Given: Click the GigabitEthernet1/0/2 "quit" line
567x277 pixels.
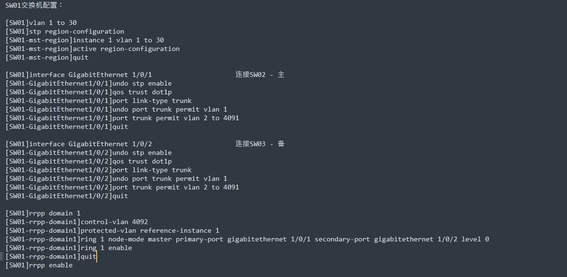Looking at the screenshot, I should point(120,196).
